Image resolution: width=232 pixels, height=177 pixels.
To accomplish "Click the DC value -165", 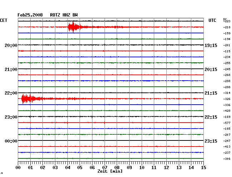I will coord(227,129).
